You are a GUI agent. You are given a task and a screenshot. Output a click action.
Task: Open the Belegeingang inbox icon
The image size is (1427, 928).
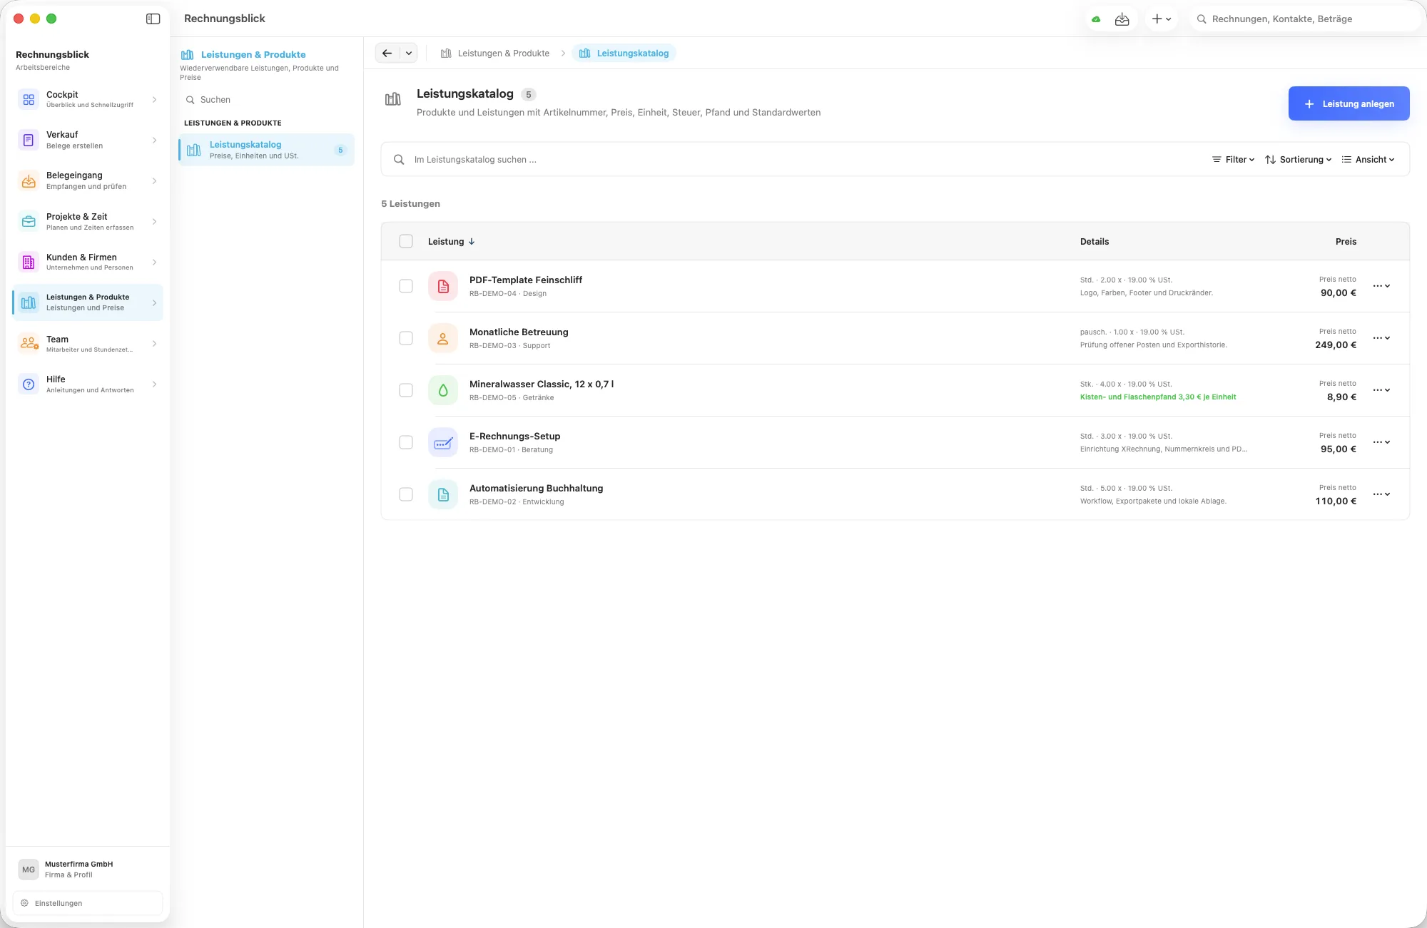[29, 181]
